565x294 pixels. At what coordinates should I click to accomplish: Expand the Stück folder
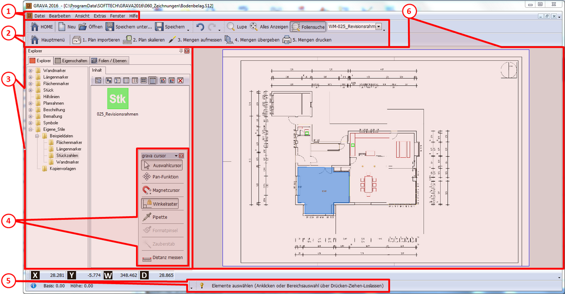[31, 90]
